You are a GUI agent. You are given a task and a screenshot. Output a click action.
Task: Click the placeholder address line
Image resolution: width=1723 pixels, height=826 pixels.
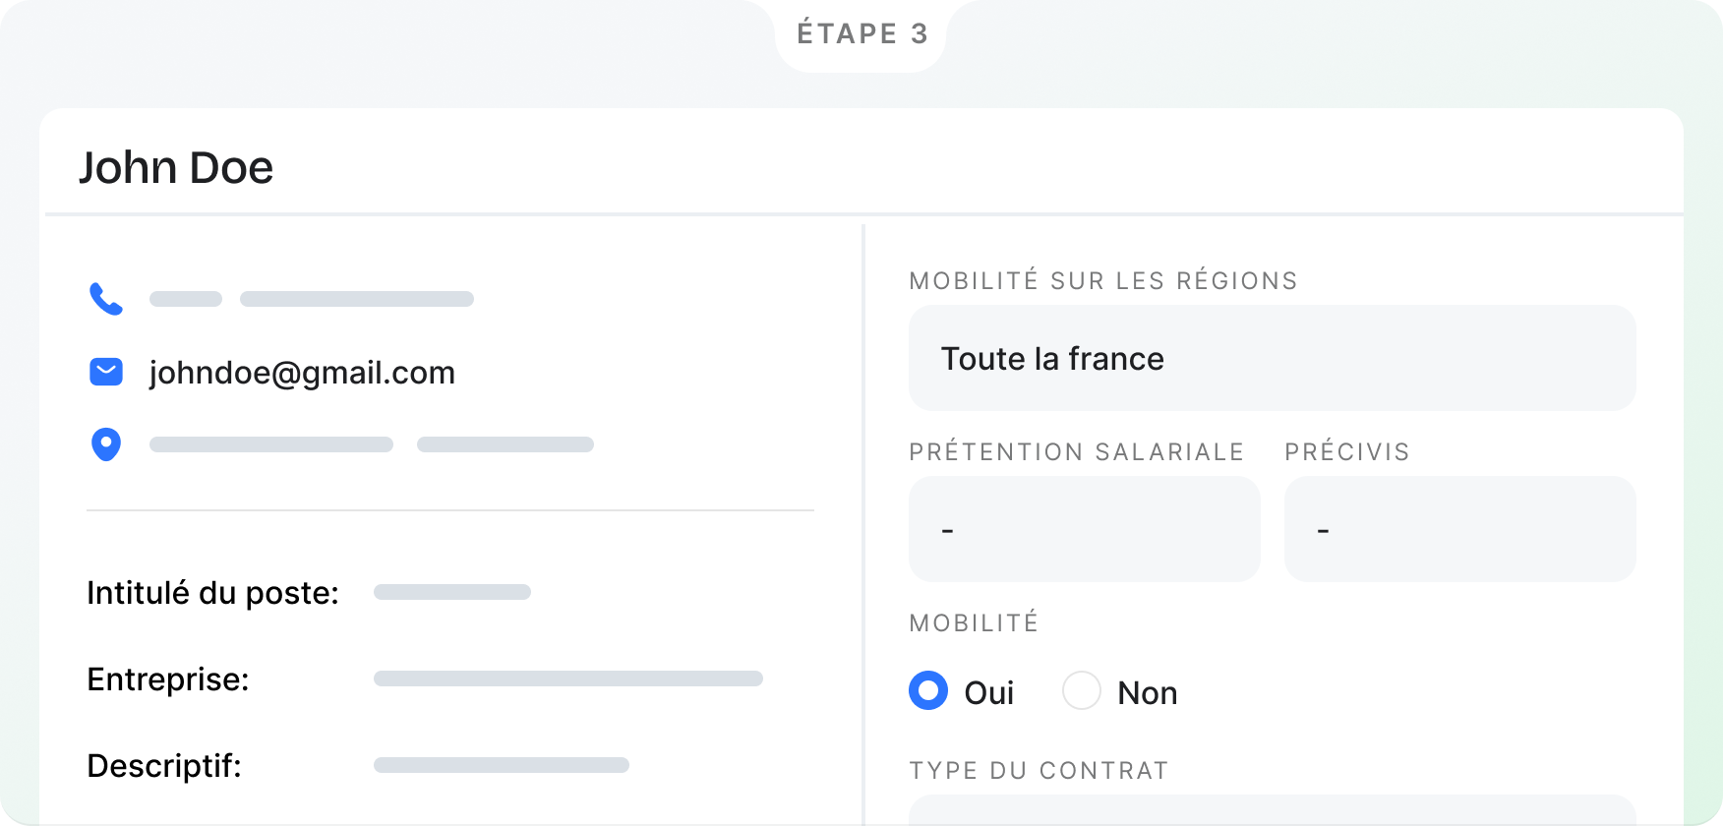pos(372,444)
